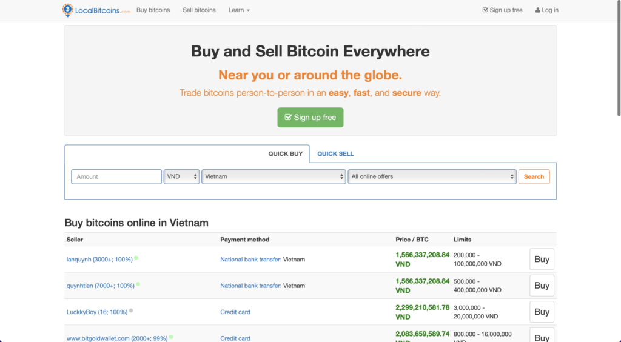Click the Price / BTC column header
Screen dimensions: 621x342
(x=412, y=240)
